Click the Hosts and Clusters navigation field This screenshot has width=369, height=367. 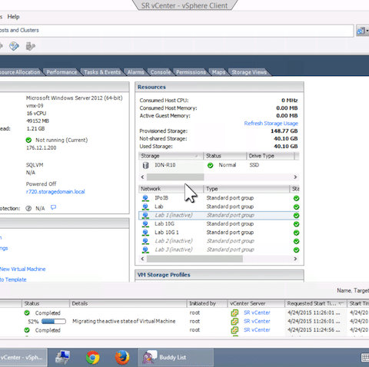176,31
